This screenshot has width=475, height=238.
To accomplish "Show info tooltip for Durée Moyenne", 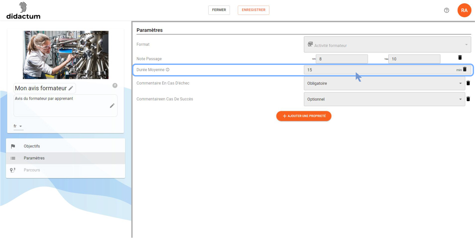I will pyautogui.click(x=167, y=70).
